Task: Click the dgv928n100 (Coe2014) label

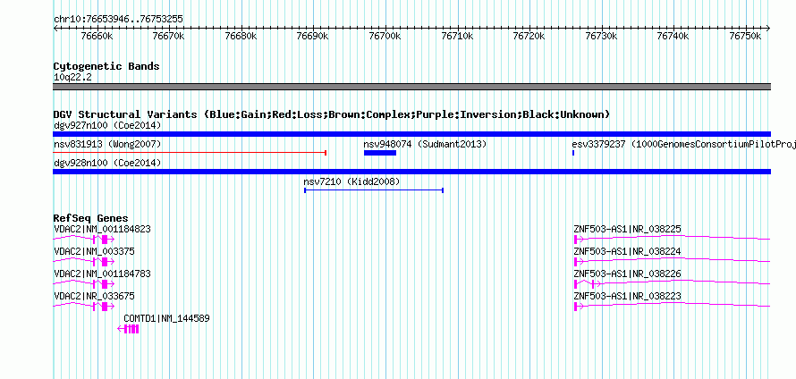Action: pyautogui.click(x=107, y=163)
